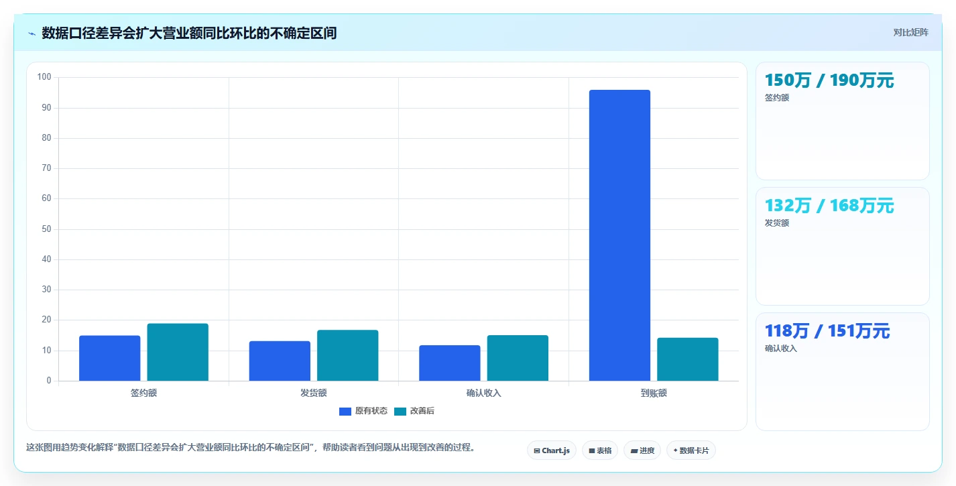Toggle the 原有状态 legend entry
Image resolution: width=956 pixels, height=486 pixels.
pyautogui.click(x=363, y=411)
